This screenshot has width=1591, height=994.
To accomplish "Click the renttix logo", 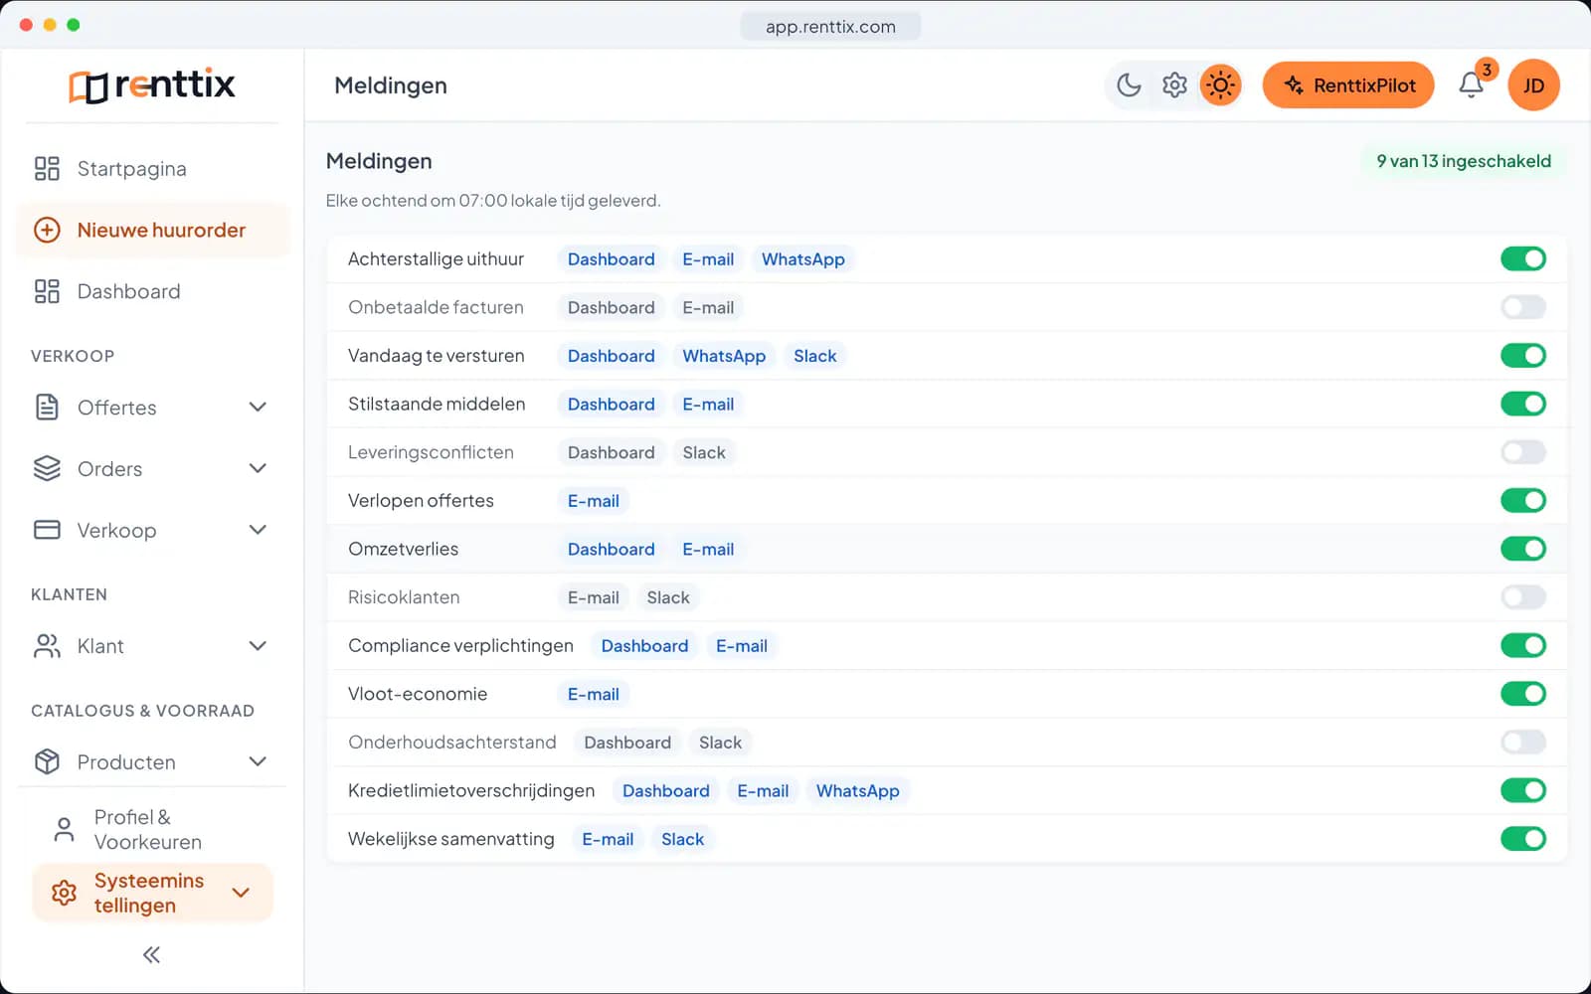I will (152, 85).
